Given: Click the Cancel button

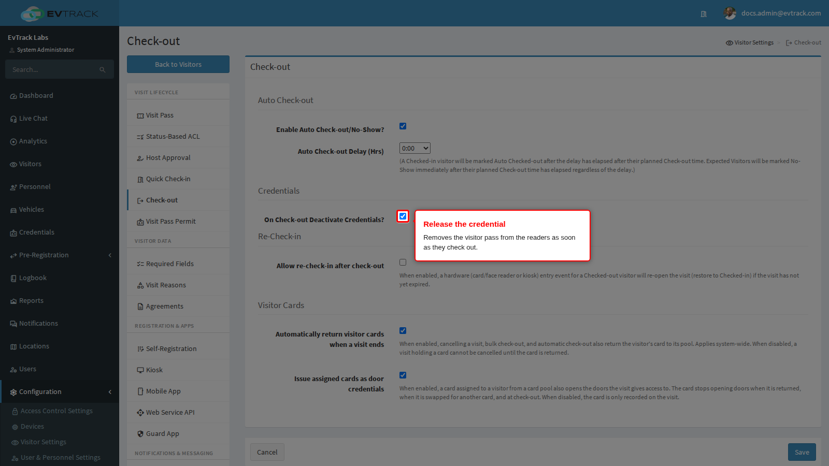Looking at the screenshot, I should click(x=267, y=452).
